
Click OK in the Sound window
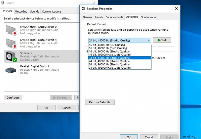coord(46,108)
